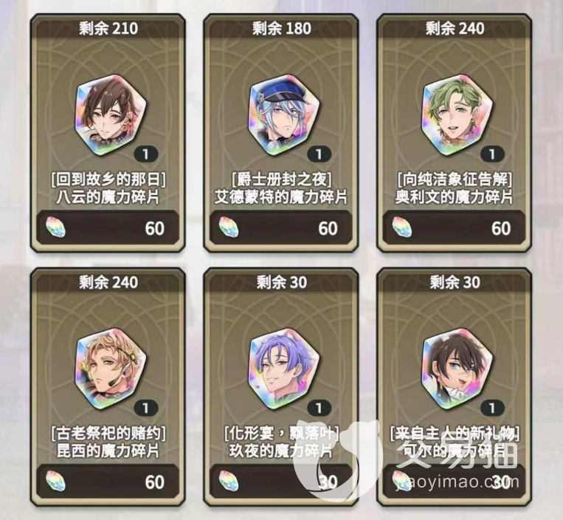Buy 八云的魔力碎片 for 60 crystals
Image resolution: width=563 pixels, height=520 pixels.
[108, 228]
